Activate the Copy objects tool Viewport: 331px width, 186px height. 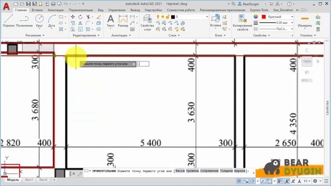tap(72, 23)
